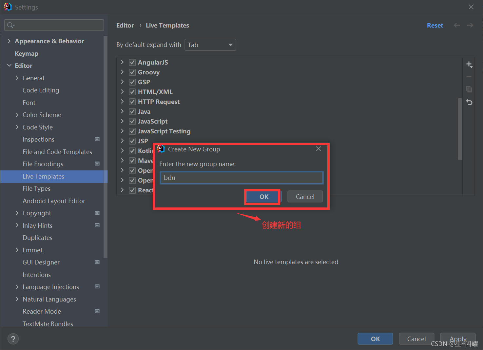Screen dimensions: 483x350
Task: Expand the Language Injections subsection chevron
Action: (17, 286)
